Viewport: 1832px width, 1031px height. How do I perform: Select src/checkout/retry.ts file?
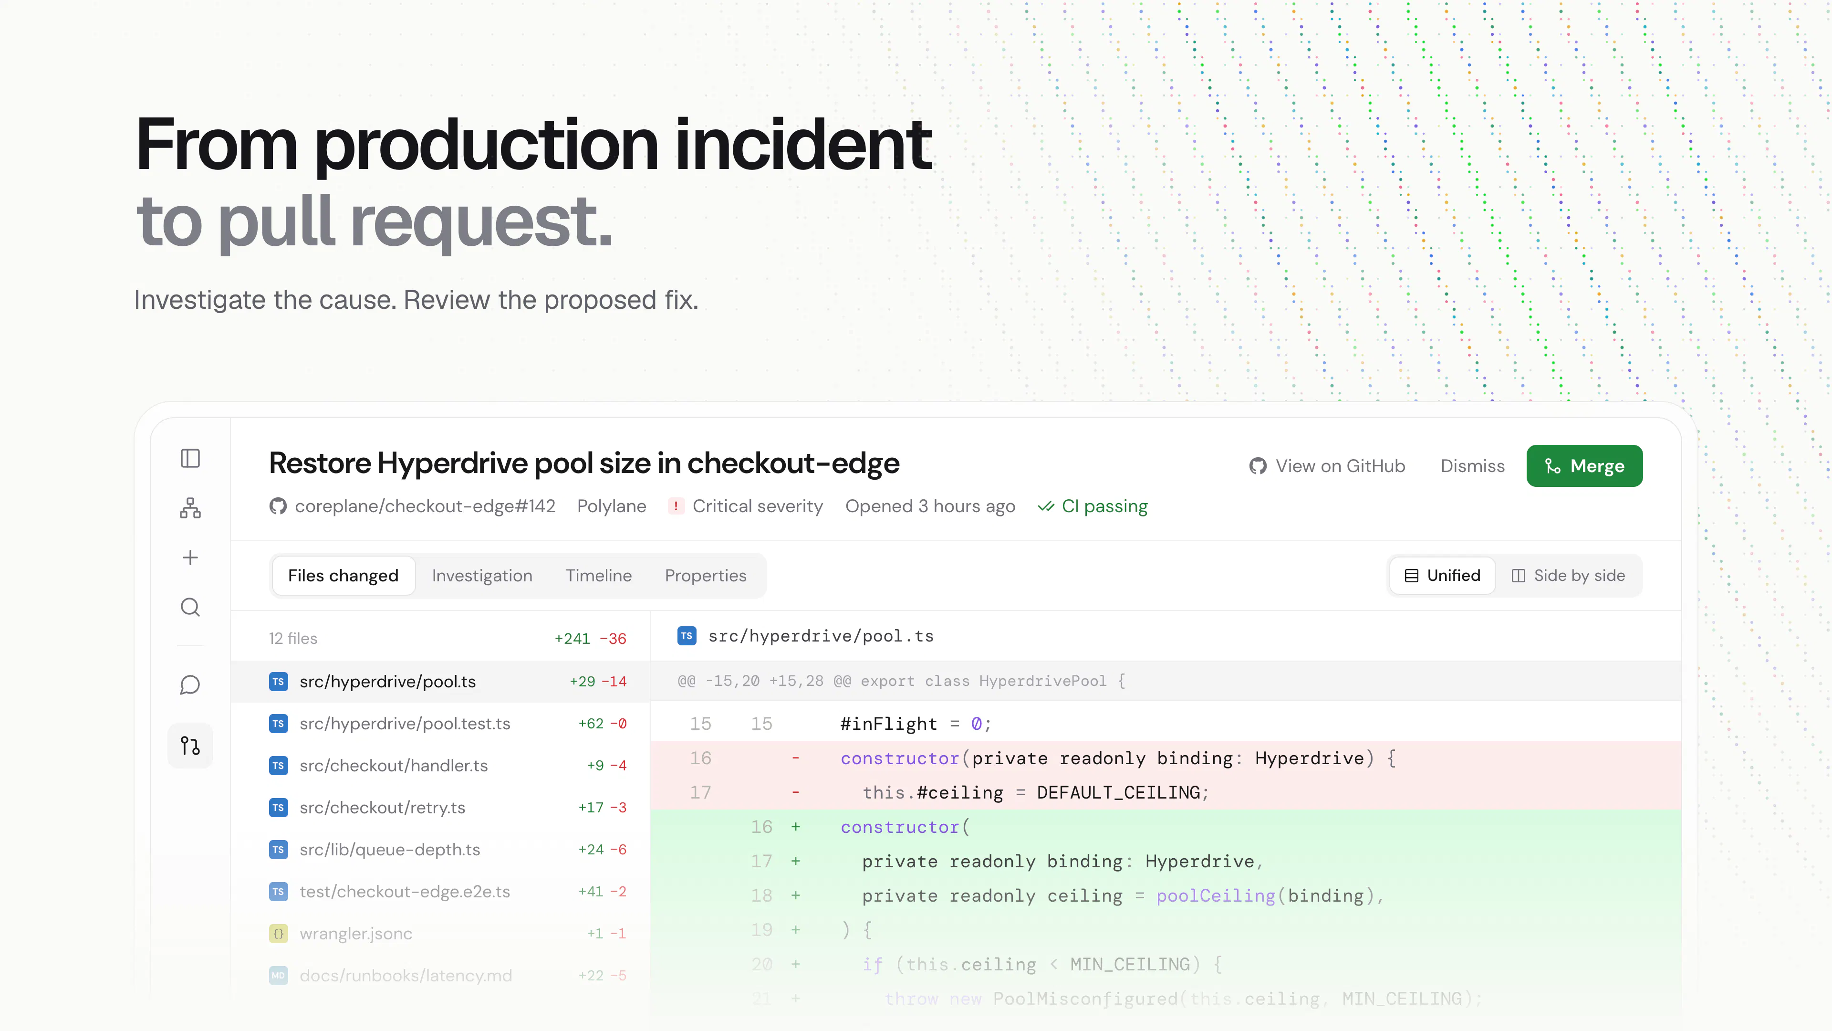point(440,808)
